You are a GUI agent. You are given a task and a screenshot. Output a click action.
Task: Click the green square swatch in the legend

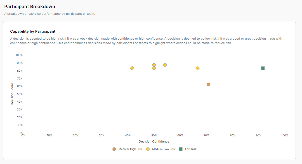point(181,149)
